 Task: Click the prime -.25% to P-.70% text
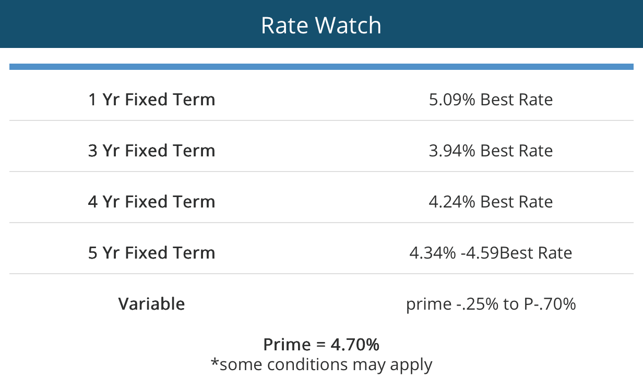491,304
